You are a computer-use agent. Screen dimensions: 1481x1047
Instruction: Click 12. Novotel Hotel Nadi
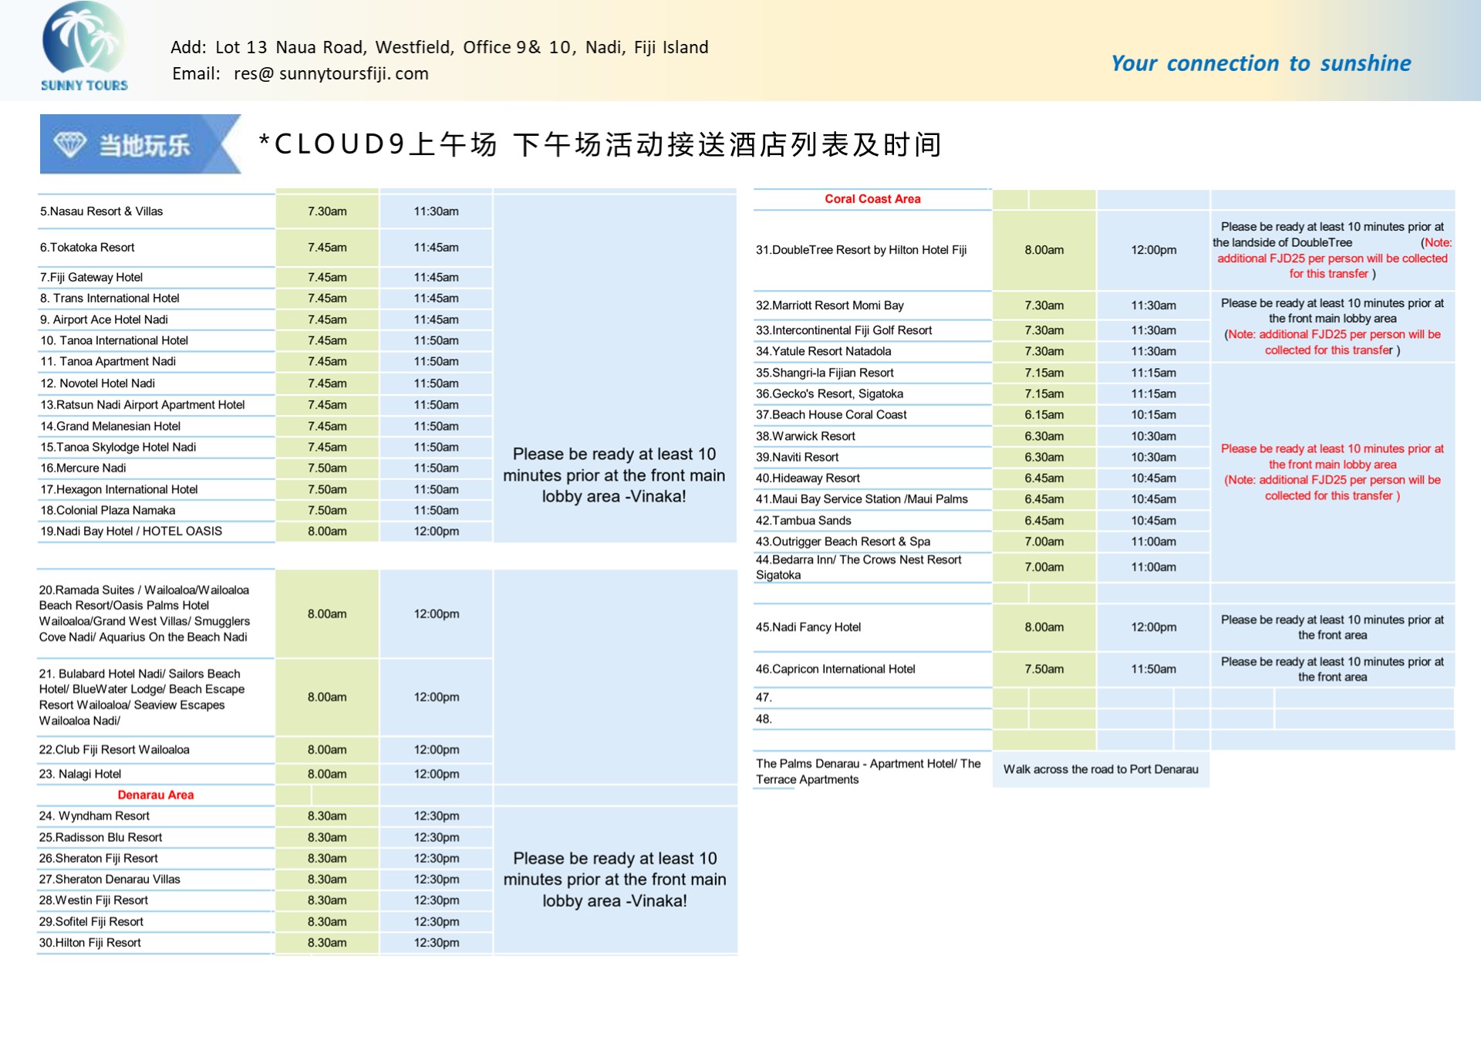[x=97, y=383]
